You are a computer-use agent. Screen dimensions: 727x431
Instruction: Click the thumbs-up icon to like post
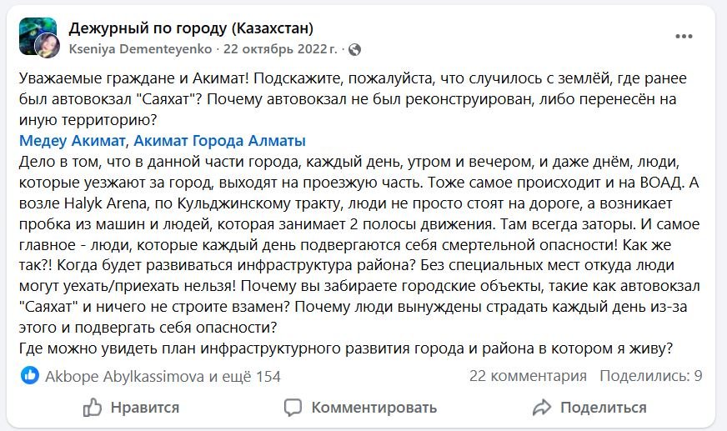click(93, 408)
